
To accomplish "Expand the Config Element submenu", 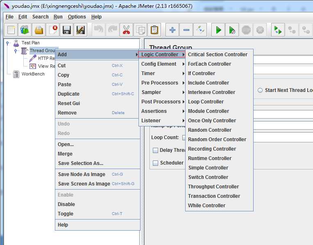I will coord(162,64).
